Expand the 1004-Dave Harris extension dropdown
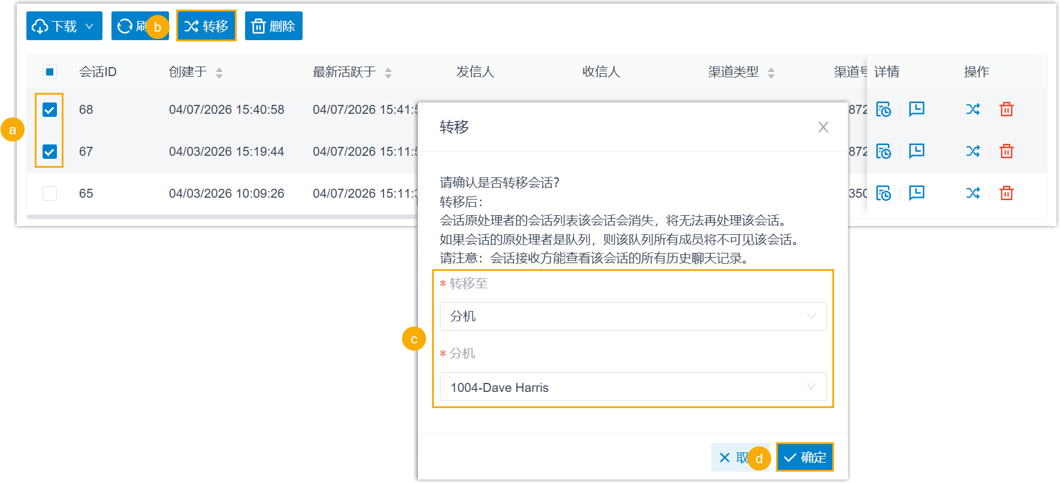Screen dimensions: 1060x483 tap(633, 387)
